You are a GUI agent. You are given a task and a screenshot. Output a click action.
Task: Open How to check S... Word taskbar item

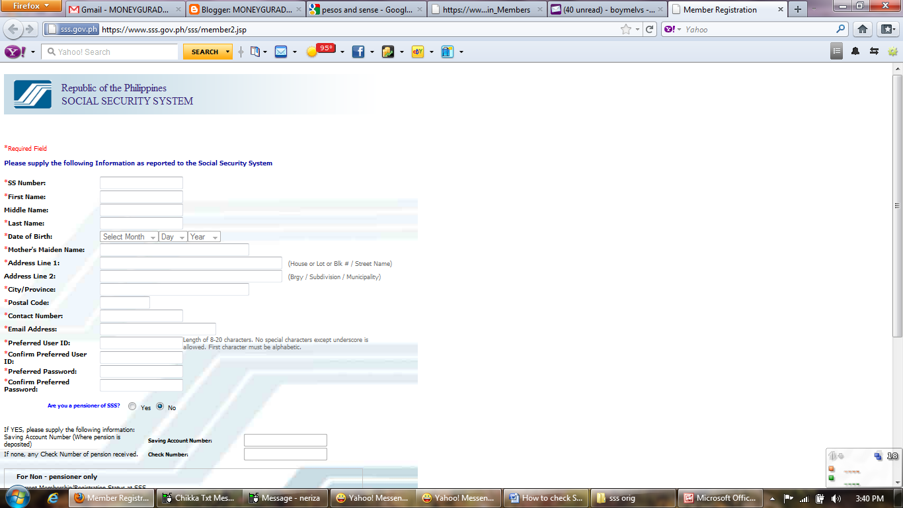[x=547, y=498]
